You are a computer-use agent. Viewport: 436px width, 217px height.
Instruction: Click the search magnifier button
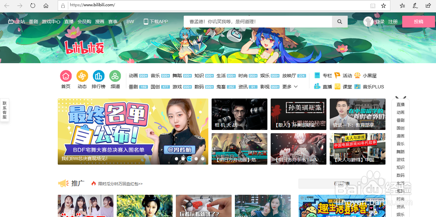[340, 22]
